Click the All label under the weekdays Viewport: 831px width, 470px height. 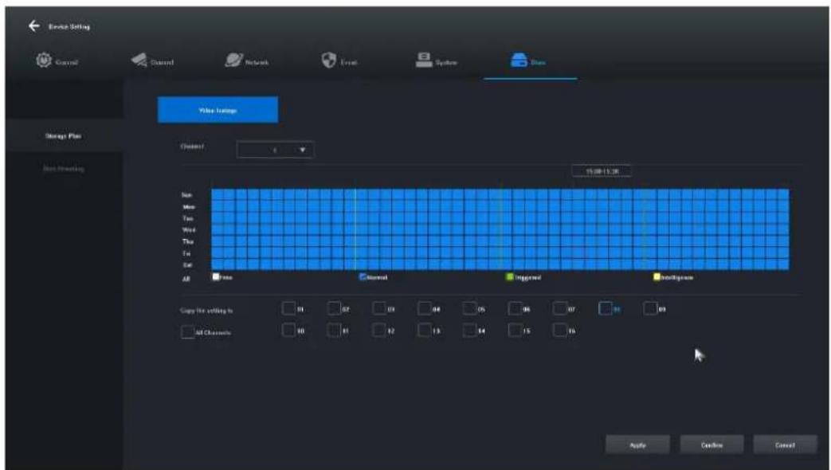click(x=186, y=279)
